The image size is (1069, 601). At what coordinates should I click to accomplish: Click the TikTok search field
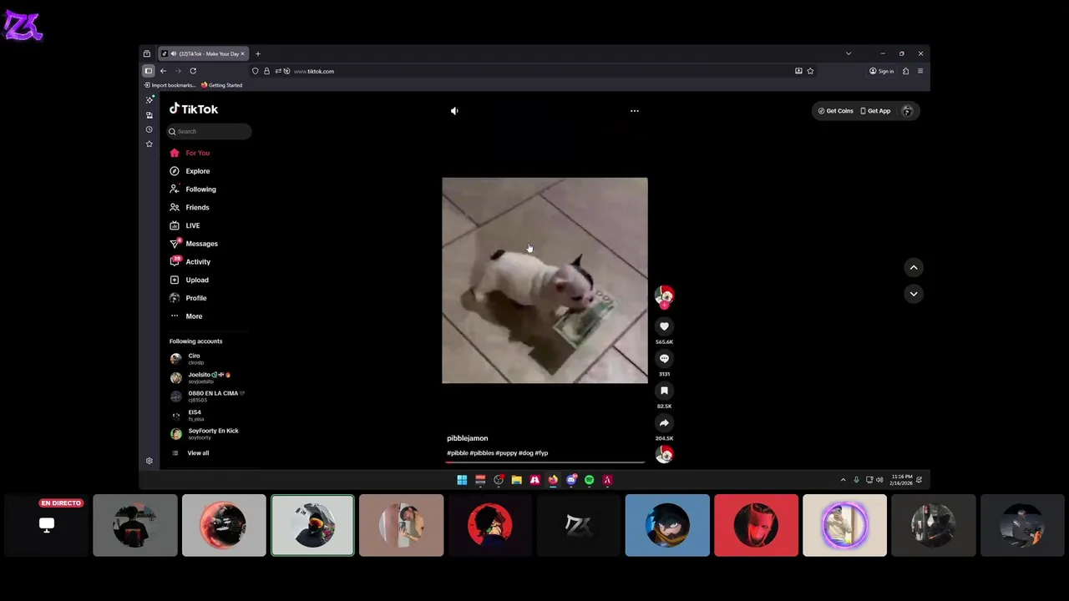[209, 131]
